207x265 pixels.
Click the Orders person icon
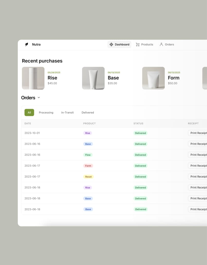click(161, 44)
